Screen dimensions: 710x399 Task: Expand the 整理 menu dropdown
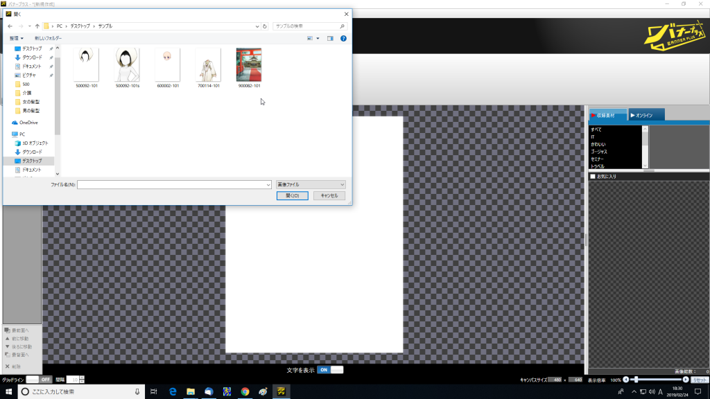pyautogui.click(x=17, y=38)
